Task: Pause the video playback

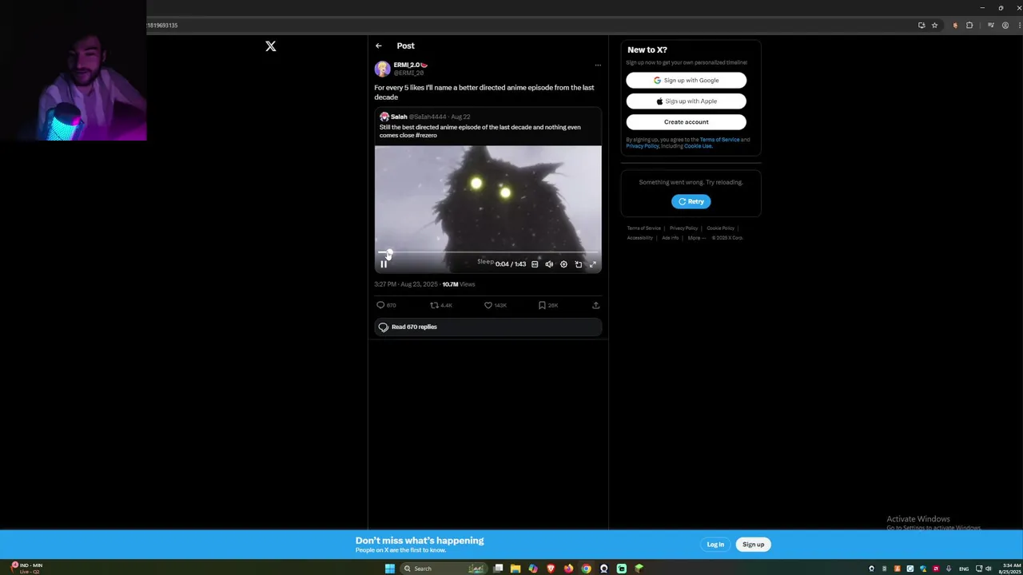Action: (x=384, y=264)
